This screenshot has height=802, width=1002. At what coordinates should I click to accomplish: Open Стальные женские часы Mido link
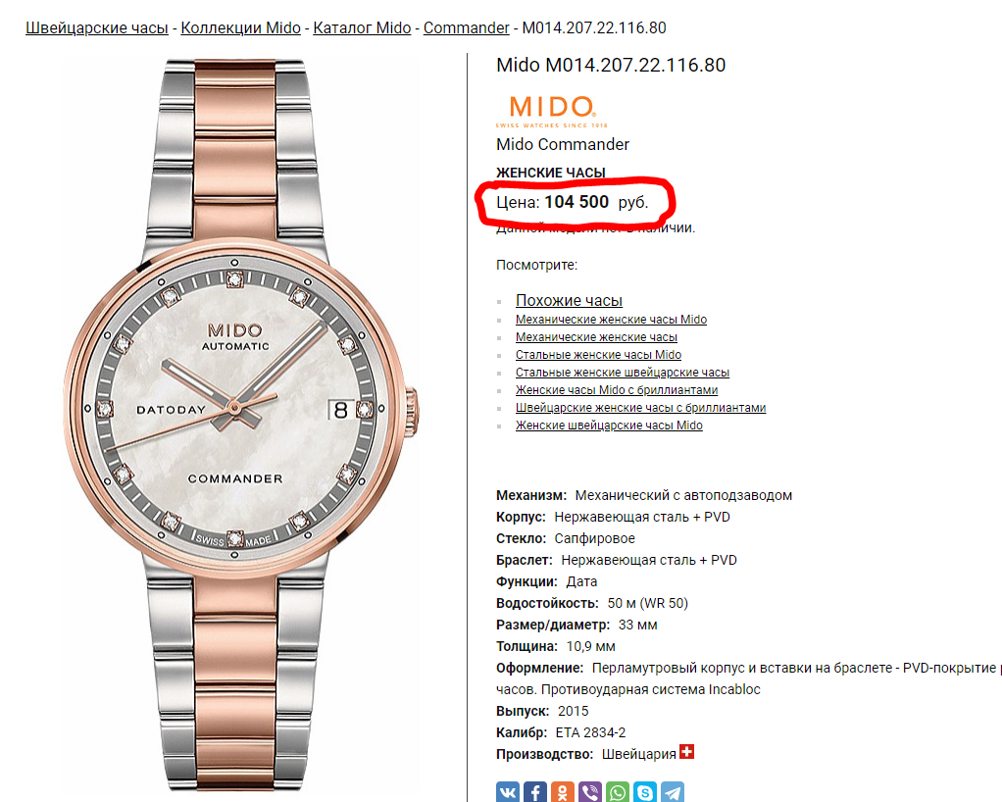[598, 355]
